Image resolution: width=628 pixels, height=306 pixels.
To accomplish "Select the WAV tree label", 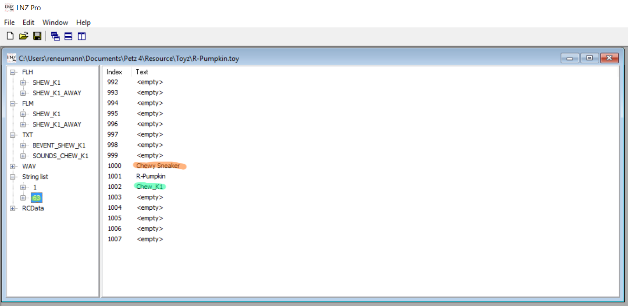I will (29, 166).
